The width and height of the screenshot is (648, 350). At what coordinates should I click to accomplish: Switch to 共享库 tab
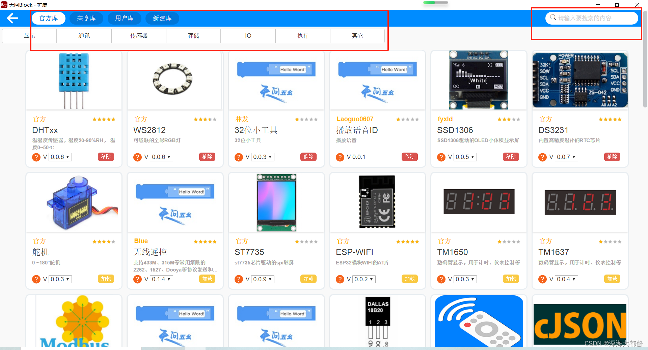point(86,18)
